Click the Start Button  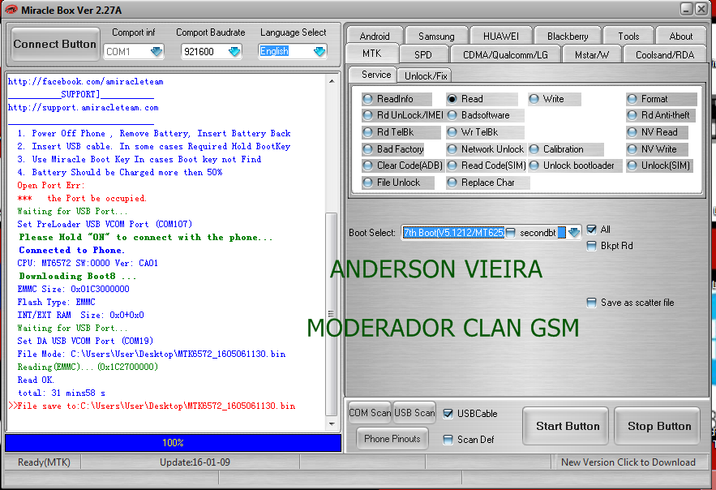tap(568, 426)
